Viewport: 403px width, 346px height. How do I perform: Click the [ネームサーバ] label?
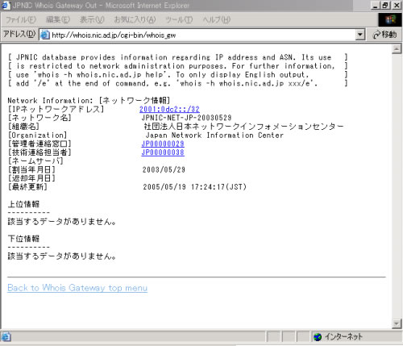pos(35,160)
